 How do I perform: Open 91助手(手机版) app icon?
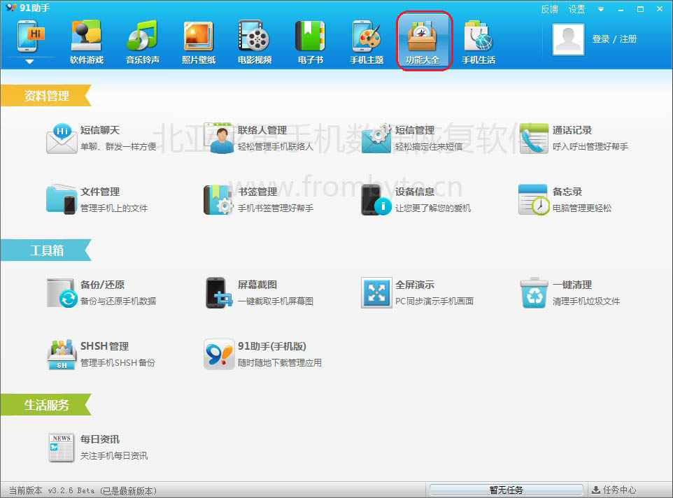pos(219,355)
